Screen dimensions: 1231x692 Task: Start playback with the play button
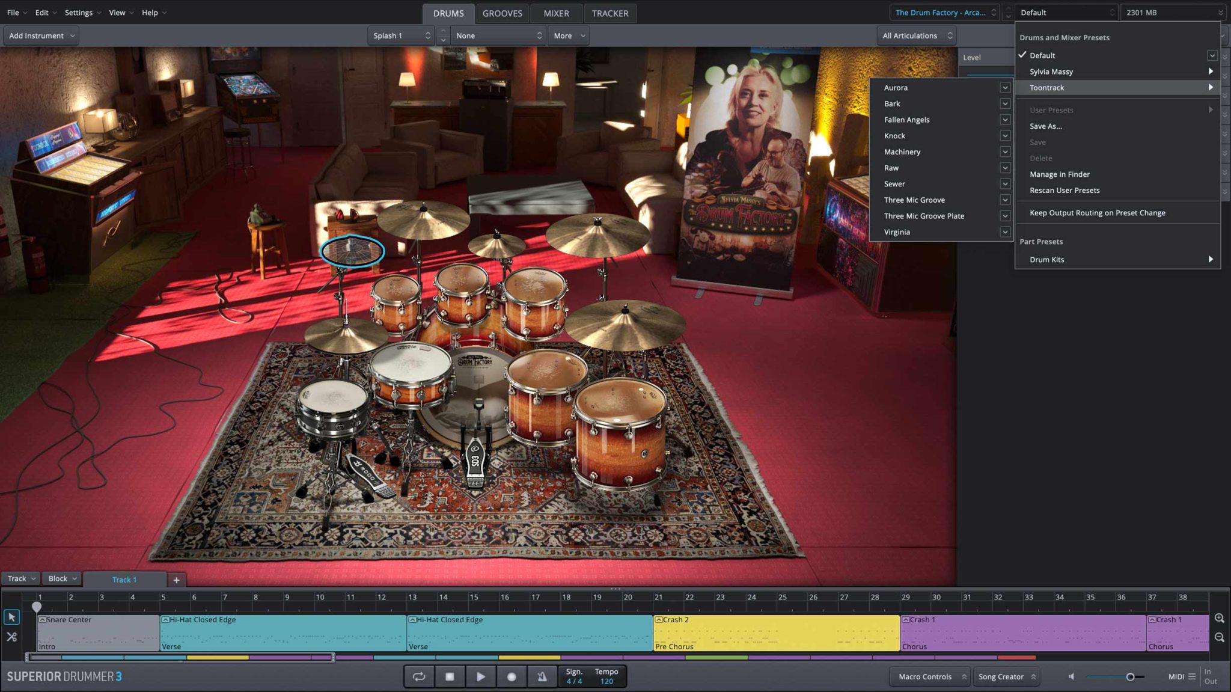click(x=480, y=676)
